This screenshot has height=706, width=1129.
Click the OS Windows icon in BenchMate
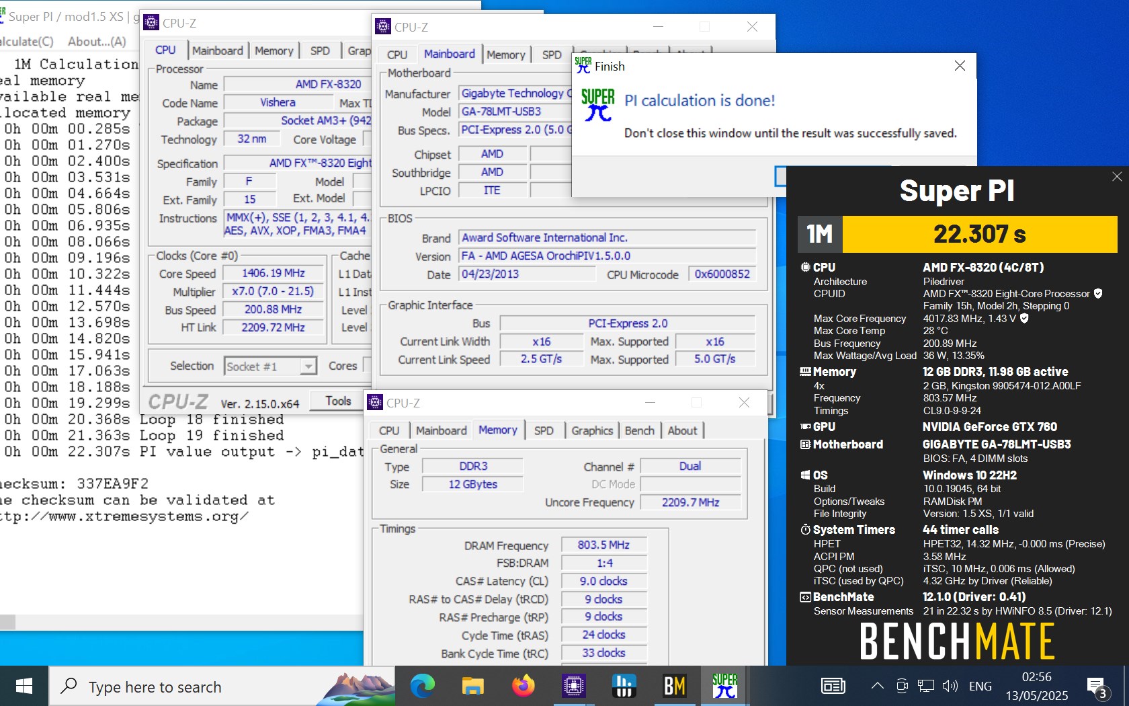point(805,475)
